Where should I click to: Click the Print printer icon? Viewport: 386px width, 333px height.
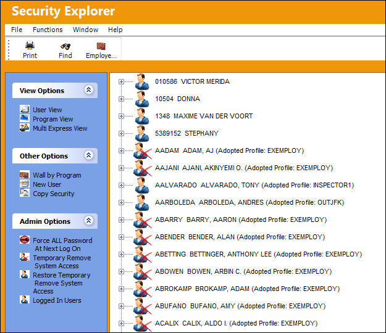(x=30, y=46)
